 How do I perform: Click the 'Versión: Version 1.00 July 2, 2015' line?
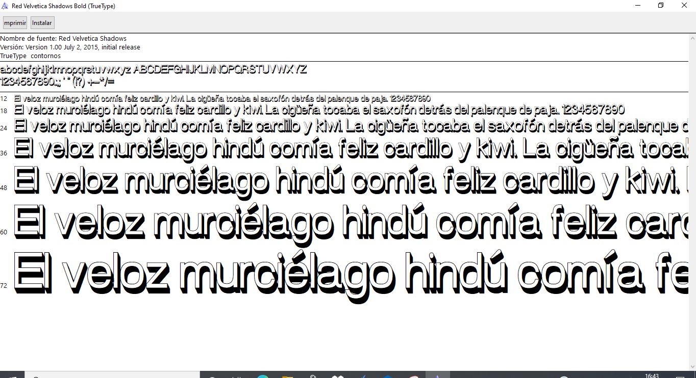[x=70, y=47]
